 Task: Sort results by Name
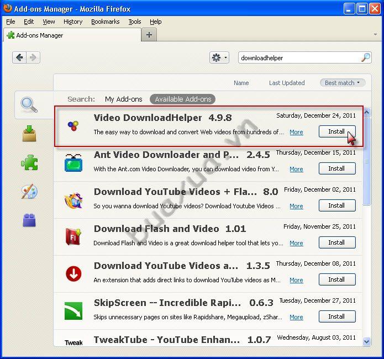241,83
